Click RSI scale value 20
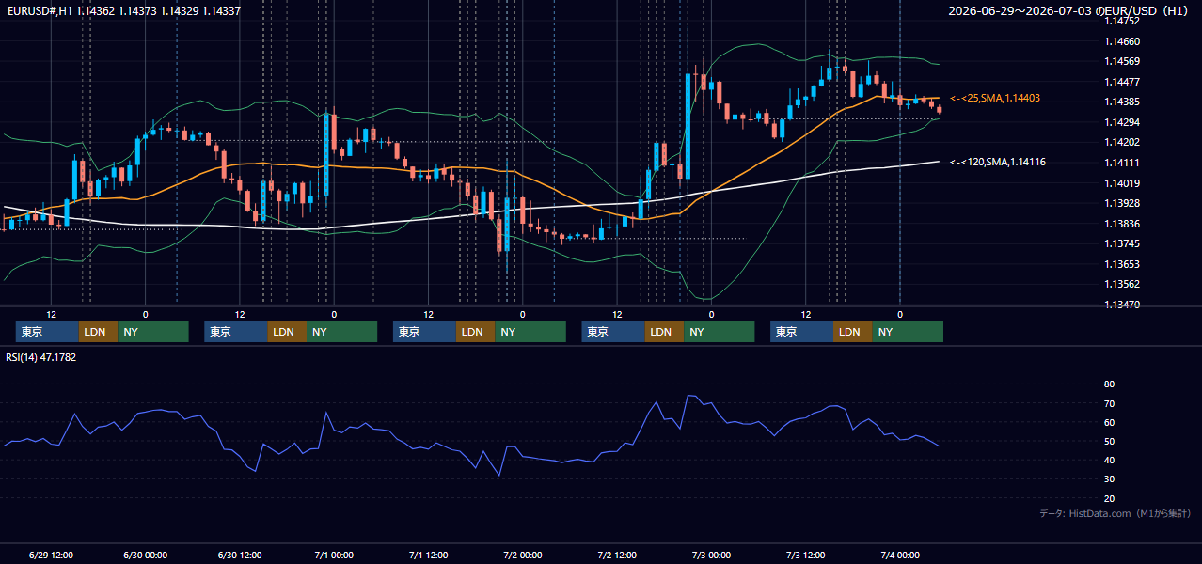Viewport: 1202px width, 564px height. click(1109, 498)
